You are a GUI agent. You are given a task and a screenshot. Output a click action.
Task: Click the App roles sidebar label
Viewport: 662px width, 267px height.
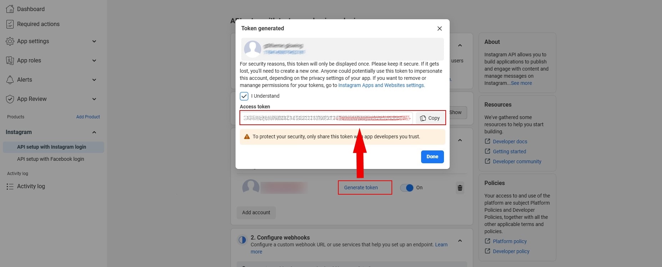tap(29, 60)
